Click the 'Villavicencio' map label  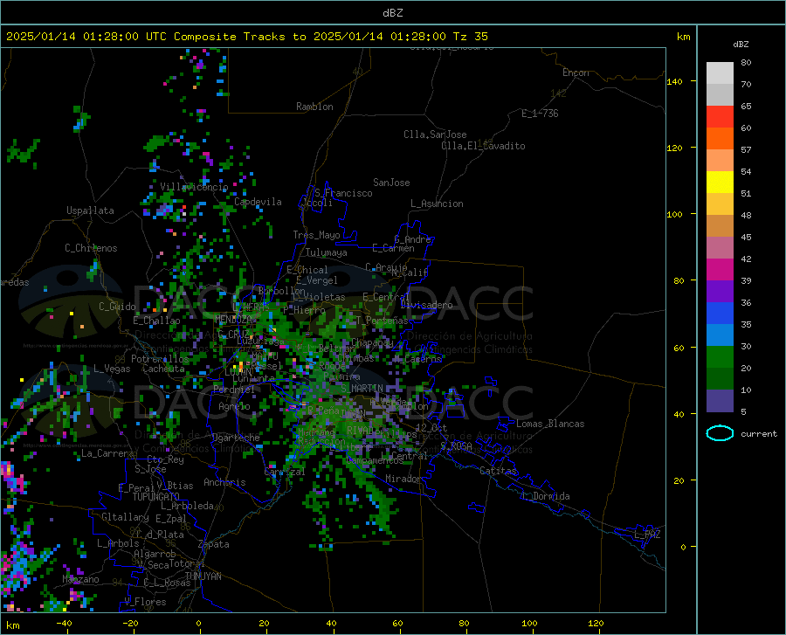click(x=194, y=187)
